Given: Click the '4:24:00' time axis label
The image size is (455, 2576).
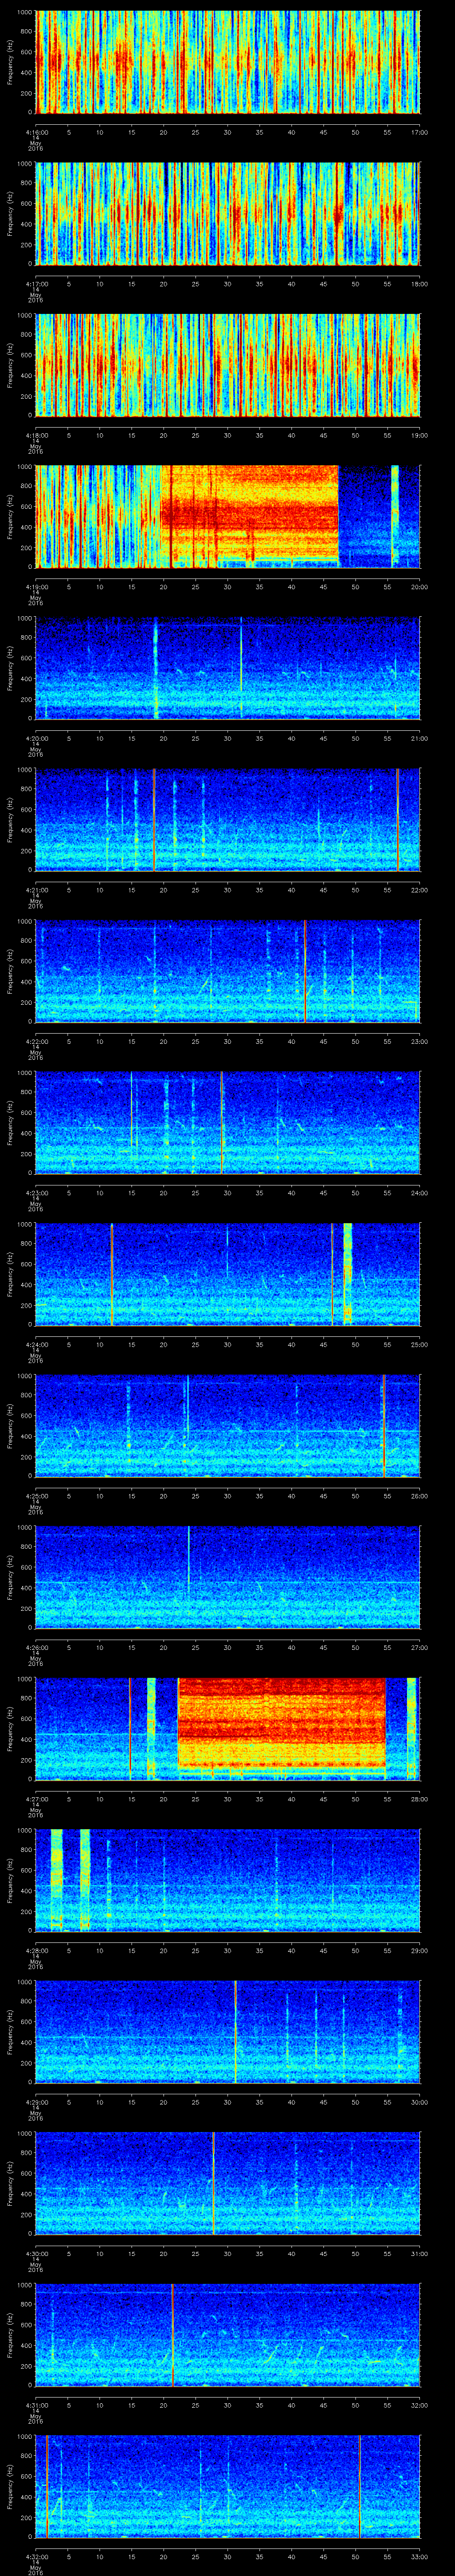Looking at the screenshot, I should [x=36, y=1344].
